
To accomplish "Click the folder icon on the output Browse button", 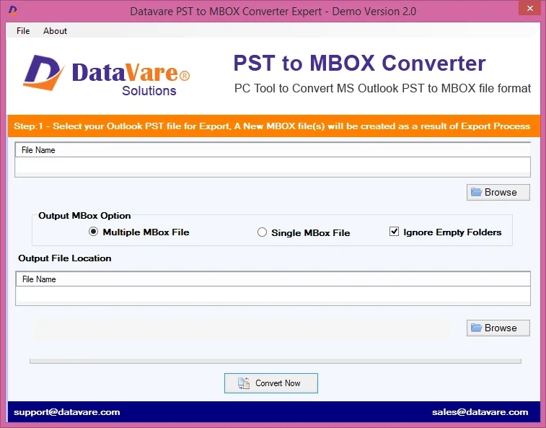I will (476, 328).
